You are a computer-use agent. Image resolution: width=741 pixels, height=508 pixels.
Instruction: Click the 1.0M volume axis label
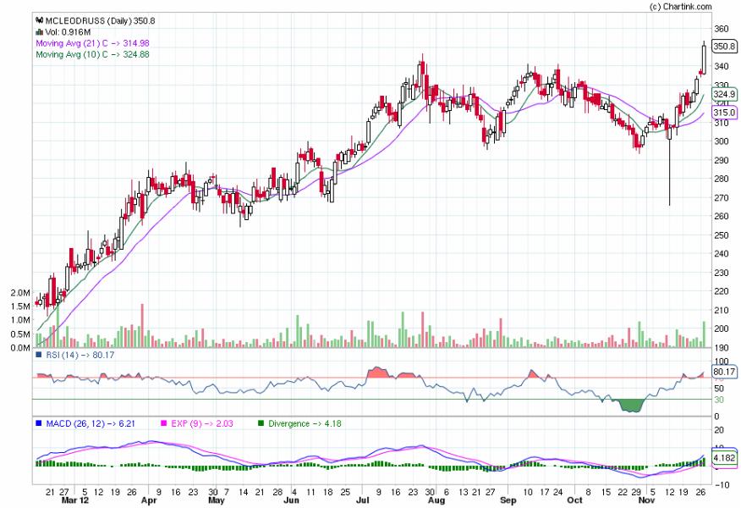coord(20,320)
